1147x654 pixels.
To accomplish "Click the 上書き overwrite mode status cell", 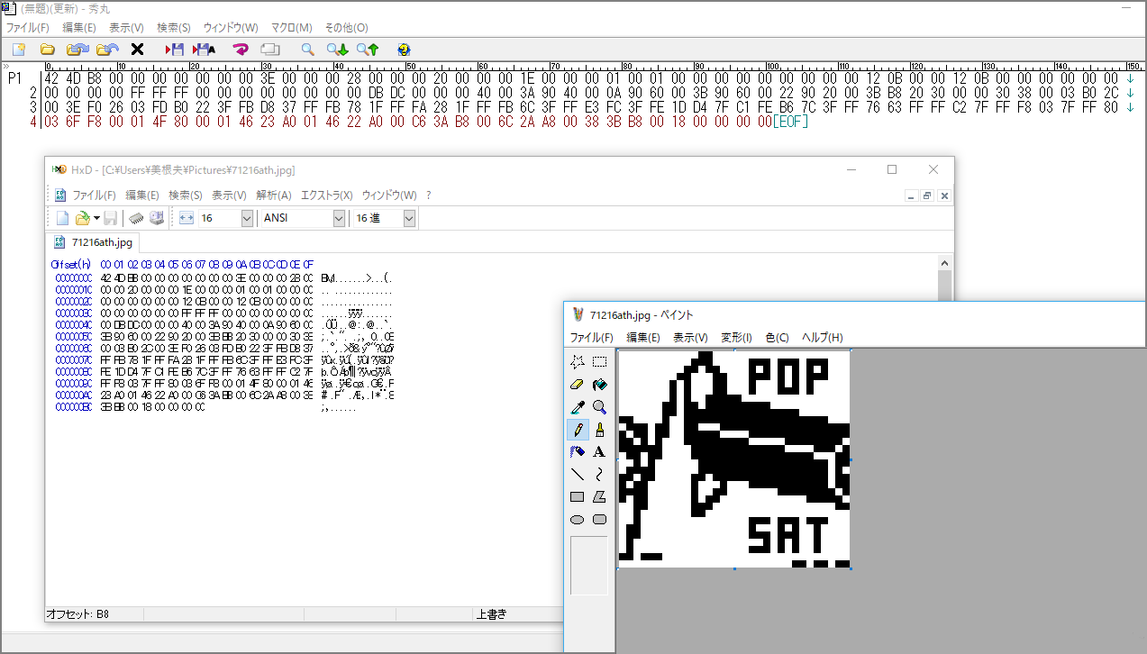I will coord(491,614).
